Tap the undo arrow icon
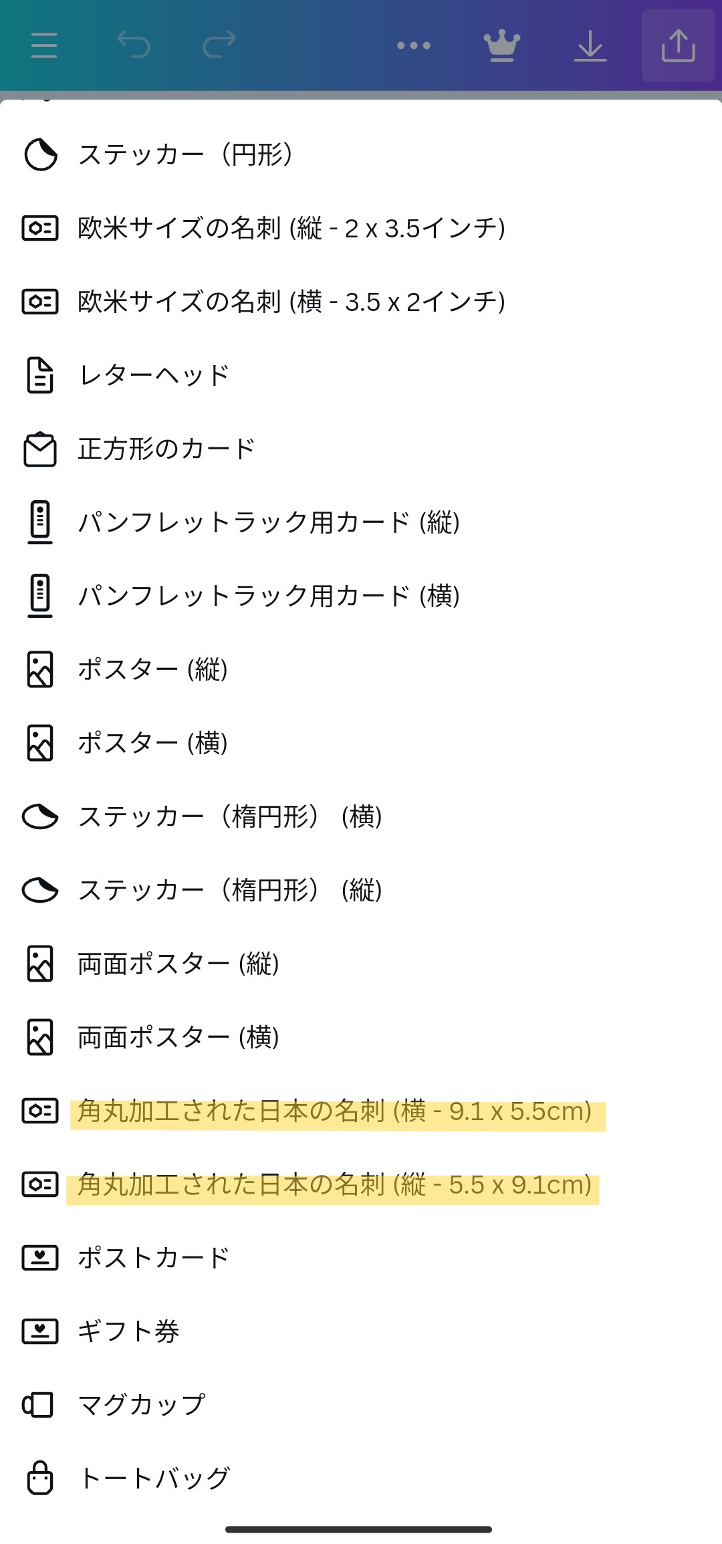722x1544 pixels. [x=134, y=45]
